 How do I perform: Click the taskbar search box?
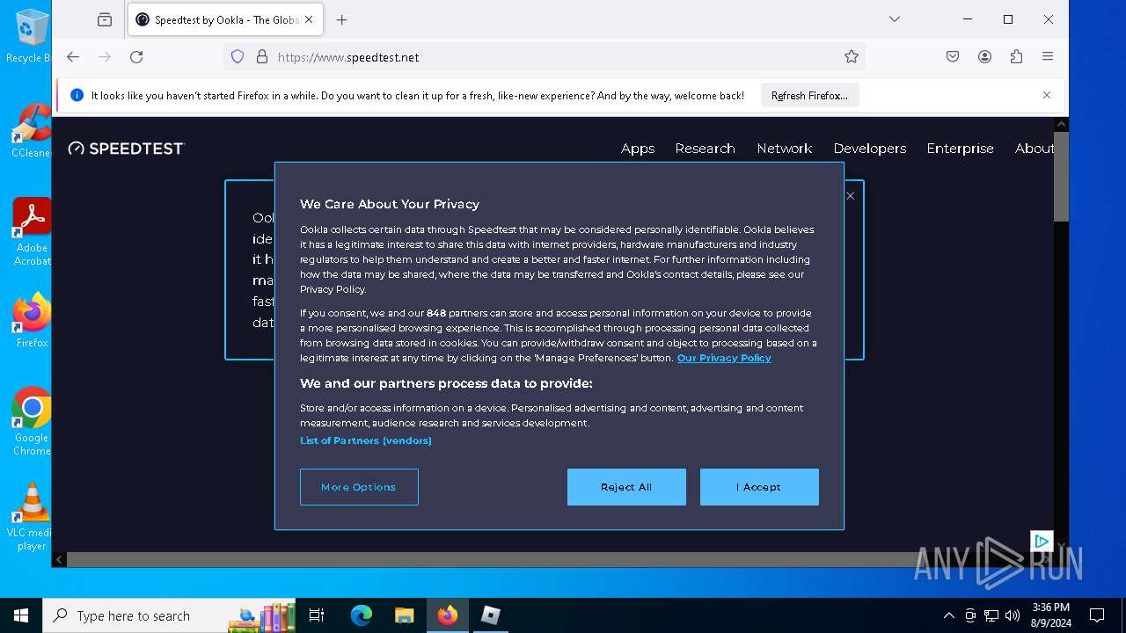point(170,615)
